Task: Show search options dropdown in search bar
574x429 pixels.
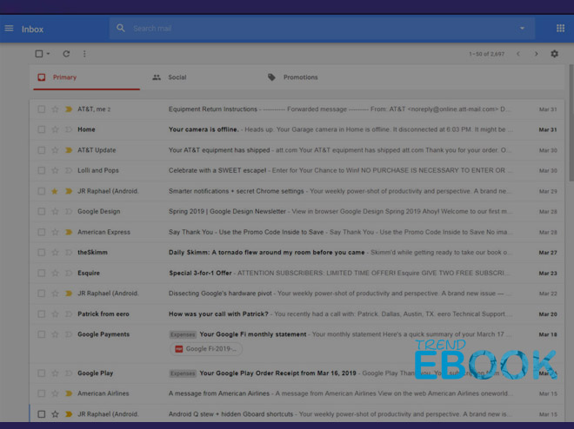Action: click(x=522, y=29)
